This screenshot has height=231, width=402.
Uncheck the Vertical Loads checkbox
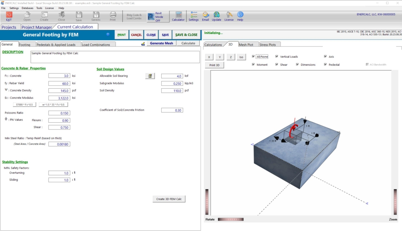[x=277, y=56]
